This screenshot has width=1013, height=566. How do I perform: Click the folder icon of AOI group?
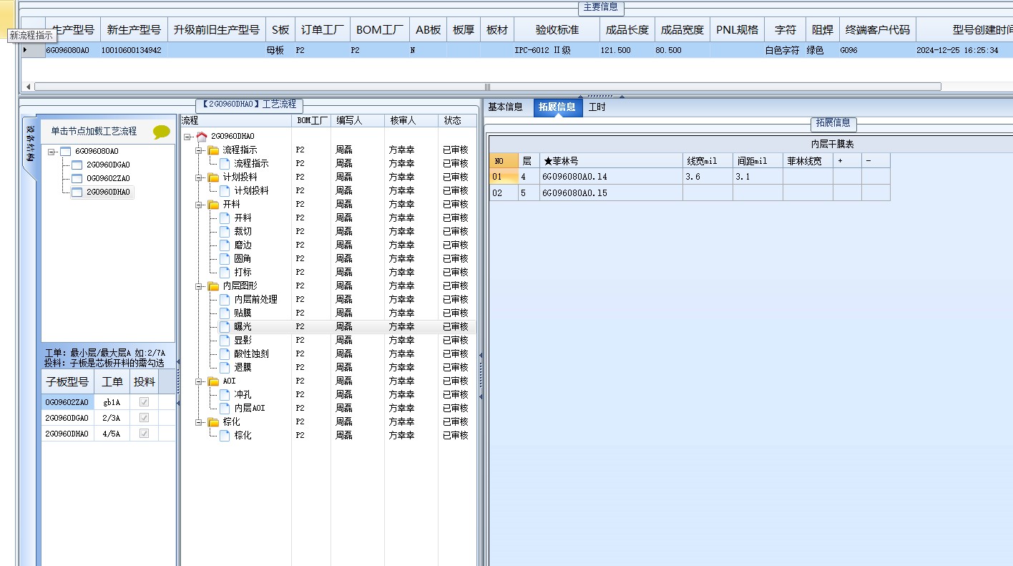213,381
